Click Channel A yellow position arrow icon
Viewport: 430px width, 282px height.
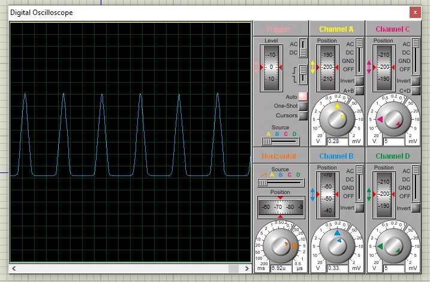point(312,67)
